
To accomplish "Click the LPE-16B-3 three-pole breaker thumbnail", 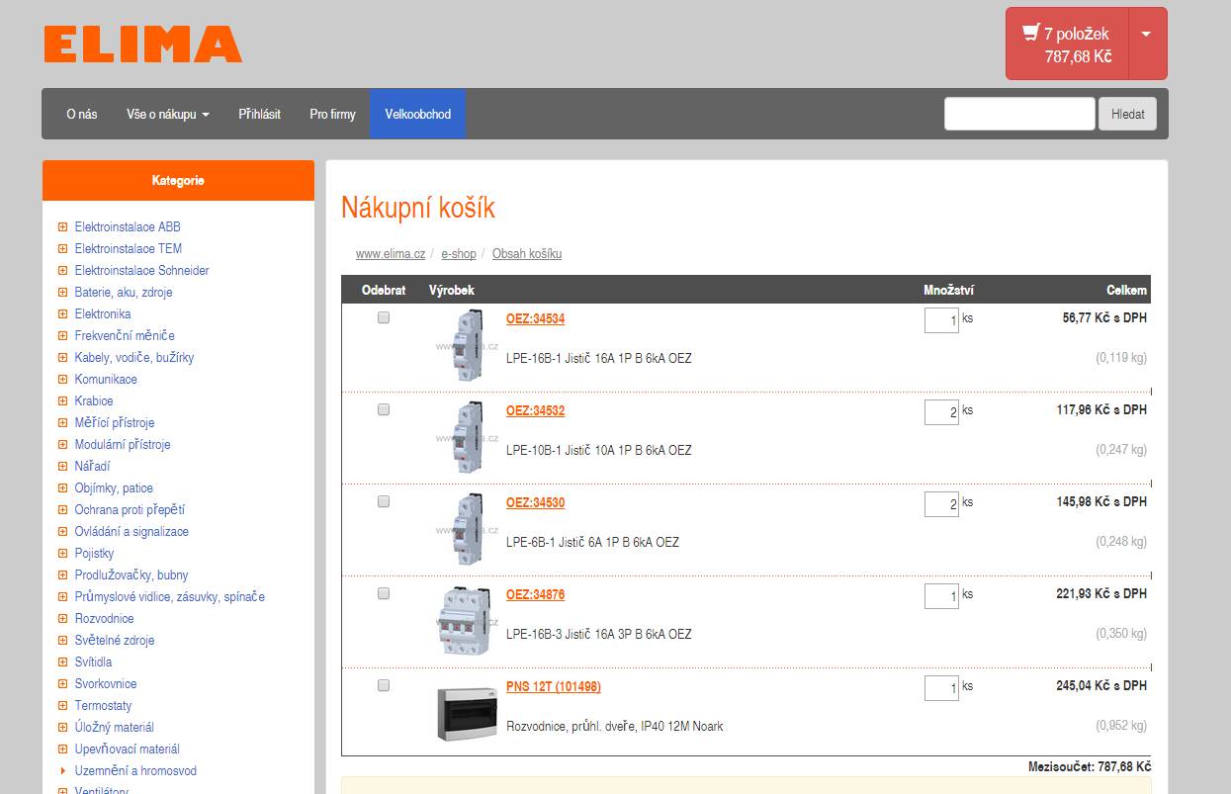I will point(467,622).
